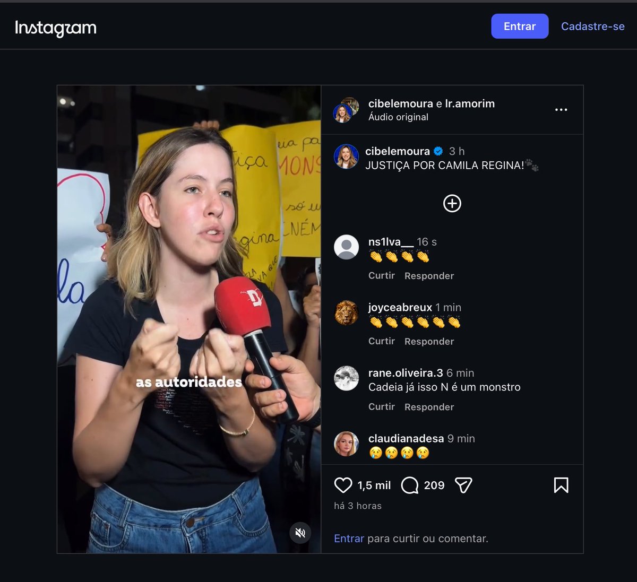
Task: Save the post with the bookmark icon
Action: (x=561, y=485)
